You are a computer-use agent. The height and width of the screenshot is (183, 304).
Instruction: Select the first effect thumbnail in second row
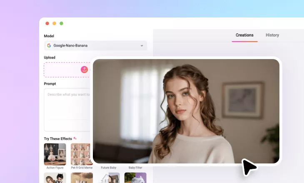pos(55,178)
